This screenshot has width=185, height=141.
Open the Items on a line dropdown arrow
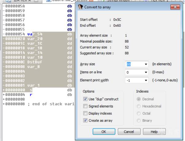click(146, 72)
